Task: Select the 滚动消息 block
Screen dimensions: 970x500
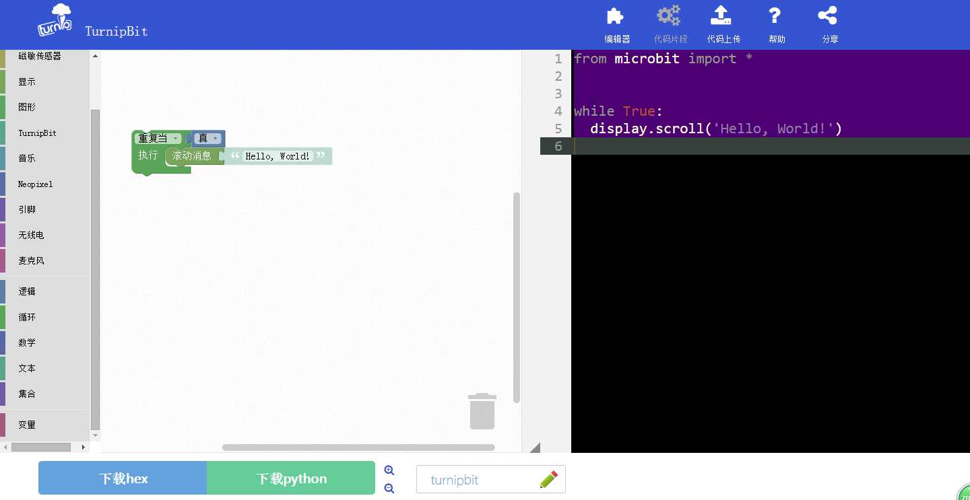Action: point(193,156)
